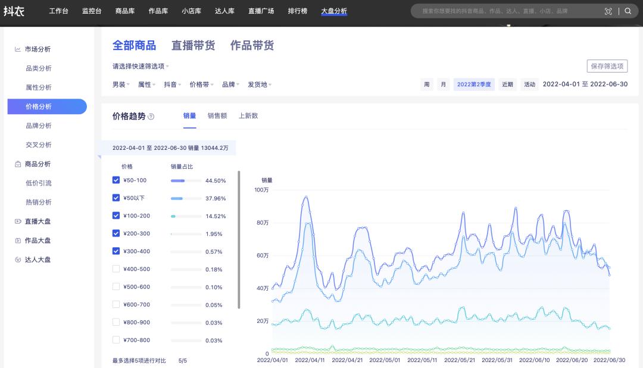Expand the 男装 filter dropdown
Screen dimensions: 643x368
119,84
